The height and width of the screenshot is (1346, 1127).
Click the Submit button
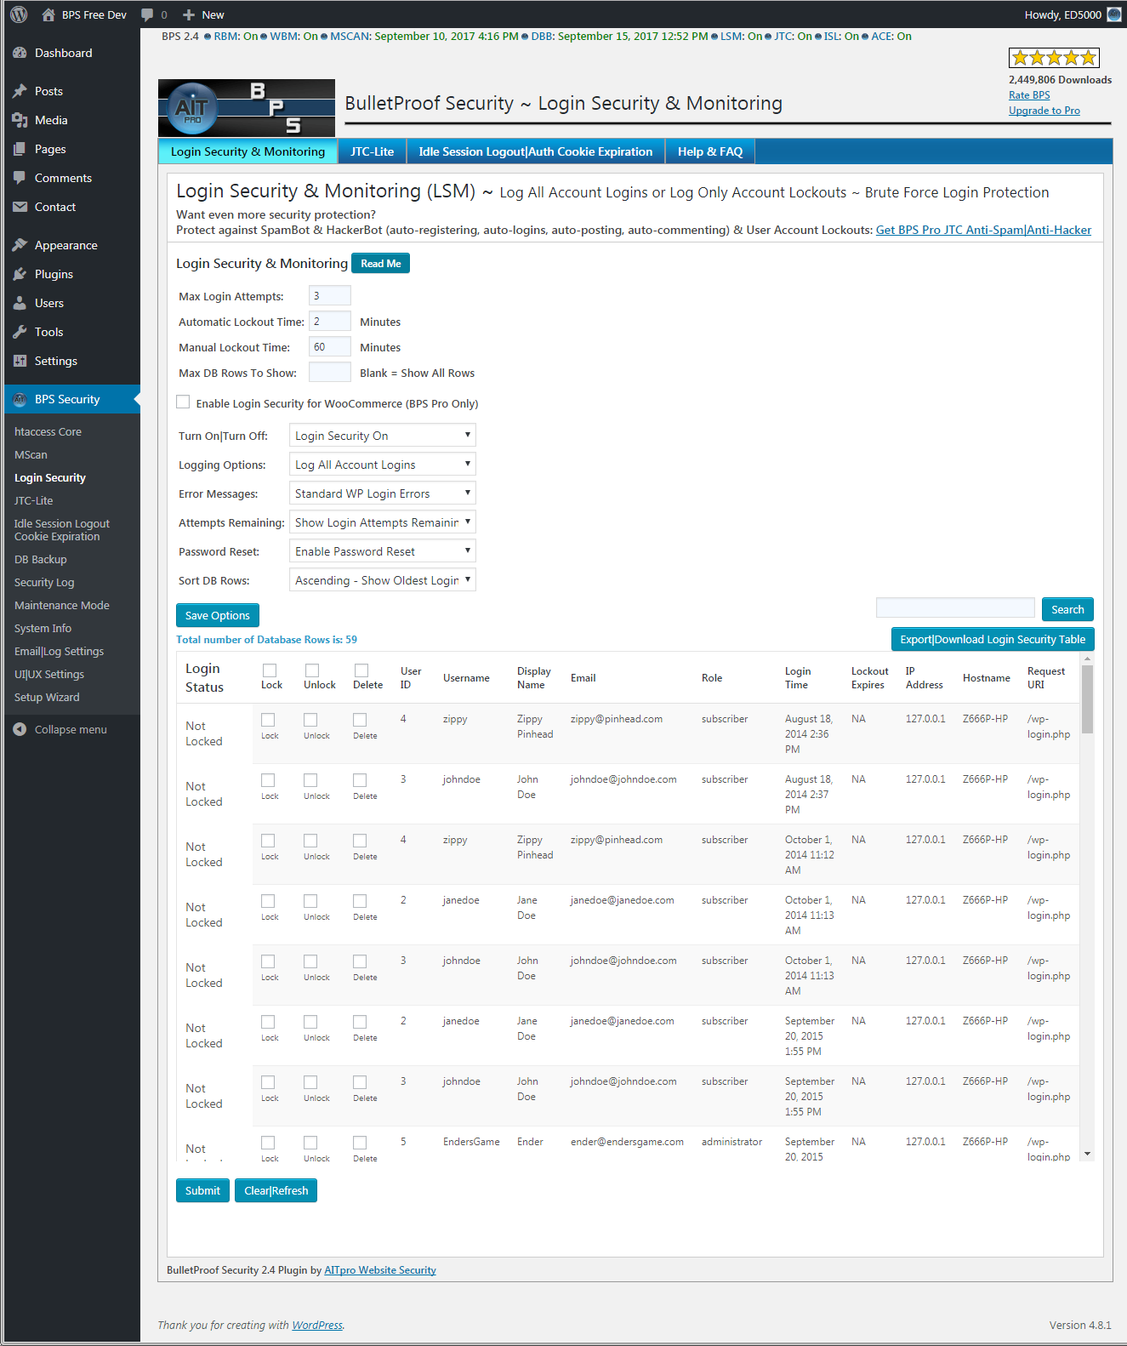(x=202, y=1190)
